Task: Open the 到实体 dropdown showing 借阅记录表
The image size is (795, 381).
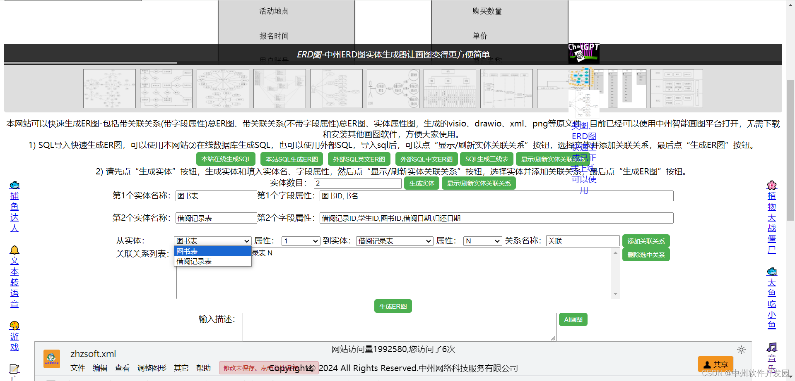Action: click(x=395, y=241)
